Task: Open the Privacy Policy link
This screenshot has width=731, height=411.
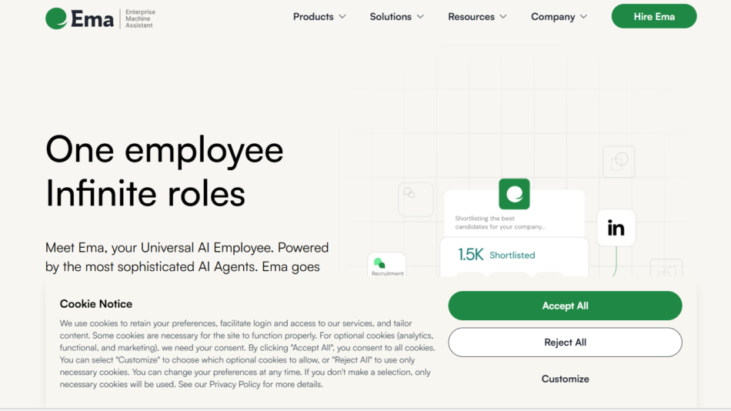Action: (x=235, y=384)
